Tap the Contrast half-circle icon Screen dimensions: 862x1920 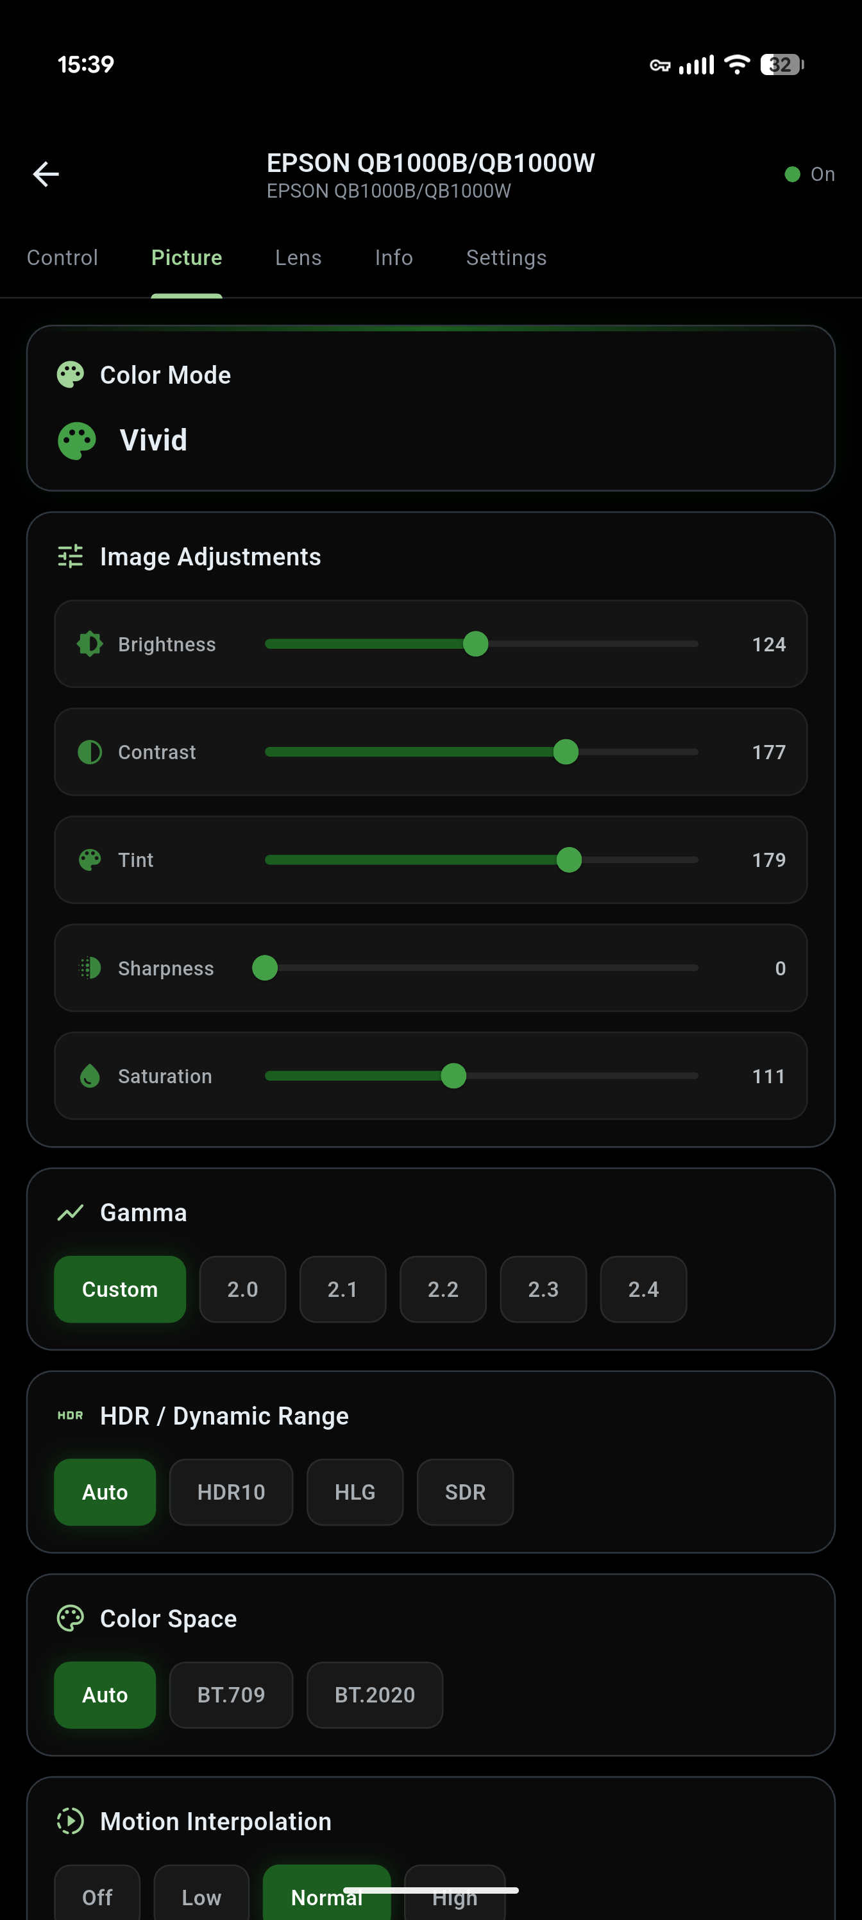[x=90, y=752]
